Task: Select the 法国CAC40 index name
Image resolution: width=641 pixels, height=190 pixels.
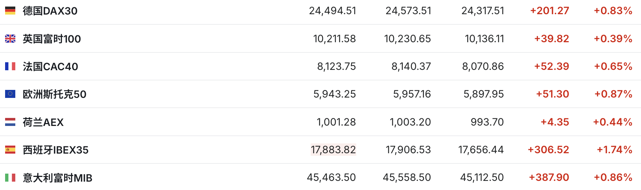Action: [50, 67]
